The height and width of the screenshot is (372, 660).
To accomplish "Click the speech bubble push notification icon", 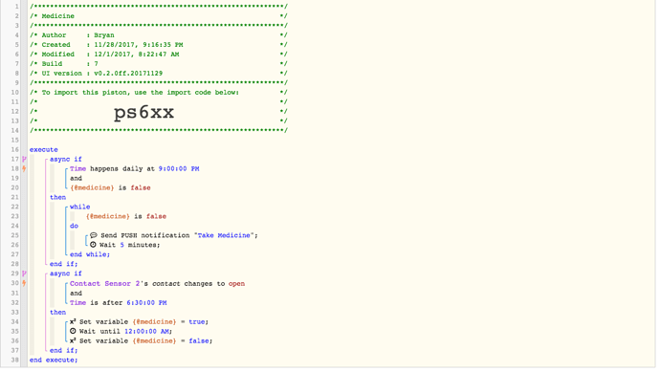I will tap(94, 235).
